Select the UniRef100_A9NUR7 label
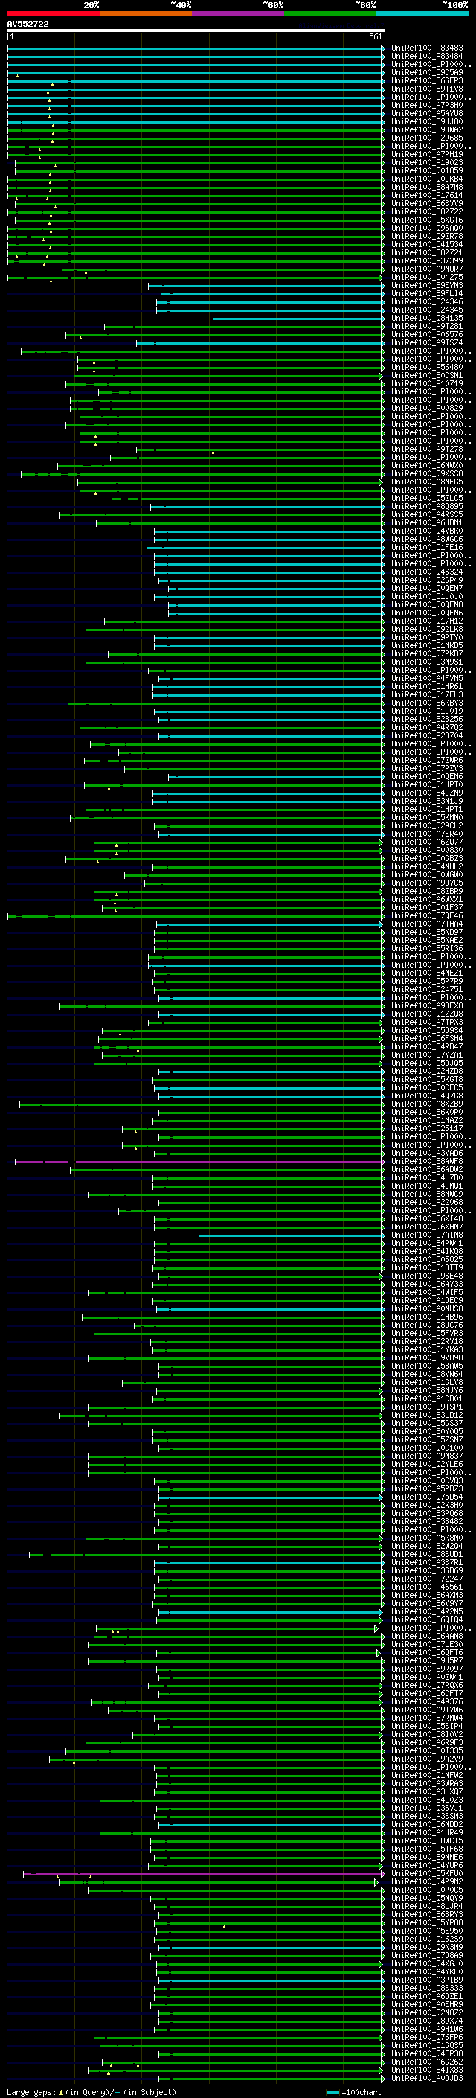The height and width of the screenshot is (2098, 476). pyautogui.click(x=427, y=269)
